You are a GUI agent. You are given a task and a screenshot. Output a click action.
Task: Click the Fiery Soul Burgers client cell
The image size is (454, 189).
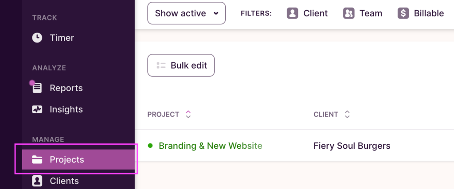(x=352, y=146)
